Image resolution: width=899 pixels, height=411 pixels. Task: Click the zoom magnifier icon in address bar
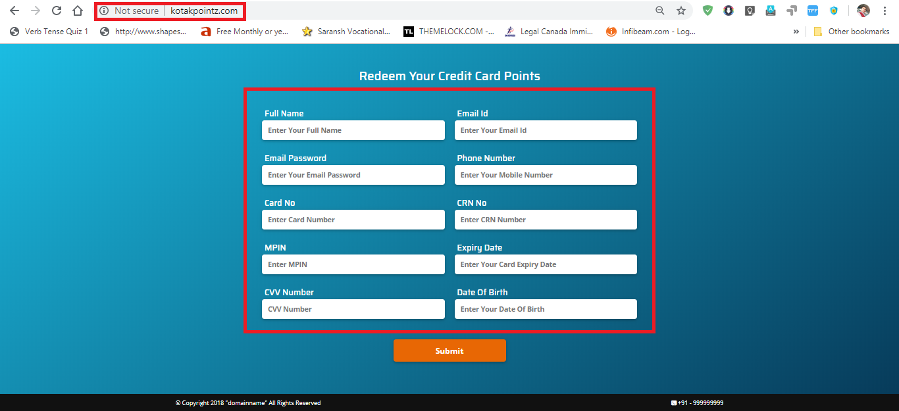click(x=660, y=11)
